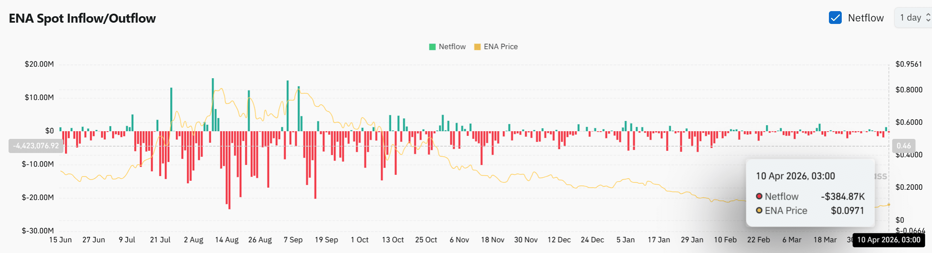Select the 1 Oct x-axis label
The width and height of the screenshot is (932, 253).
coord(360,240)
